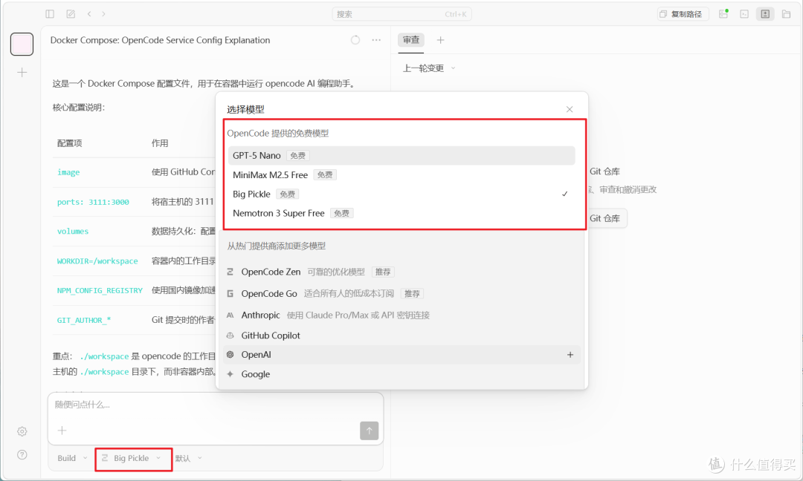
Task: Add a new project with sidebar plus
Action: (22, 72)
